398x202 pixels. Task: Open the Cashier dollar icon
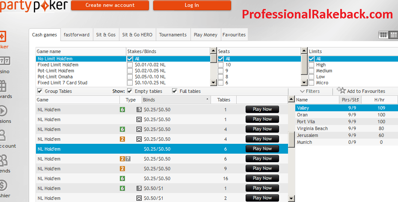[3, 185]
